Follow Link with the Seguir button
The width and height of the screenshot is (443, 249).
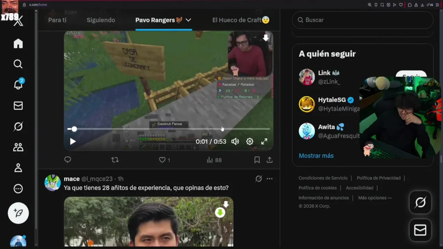coord(411,75)
